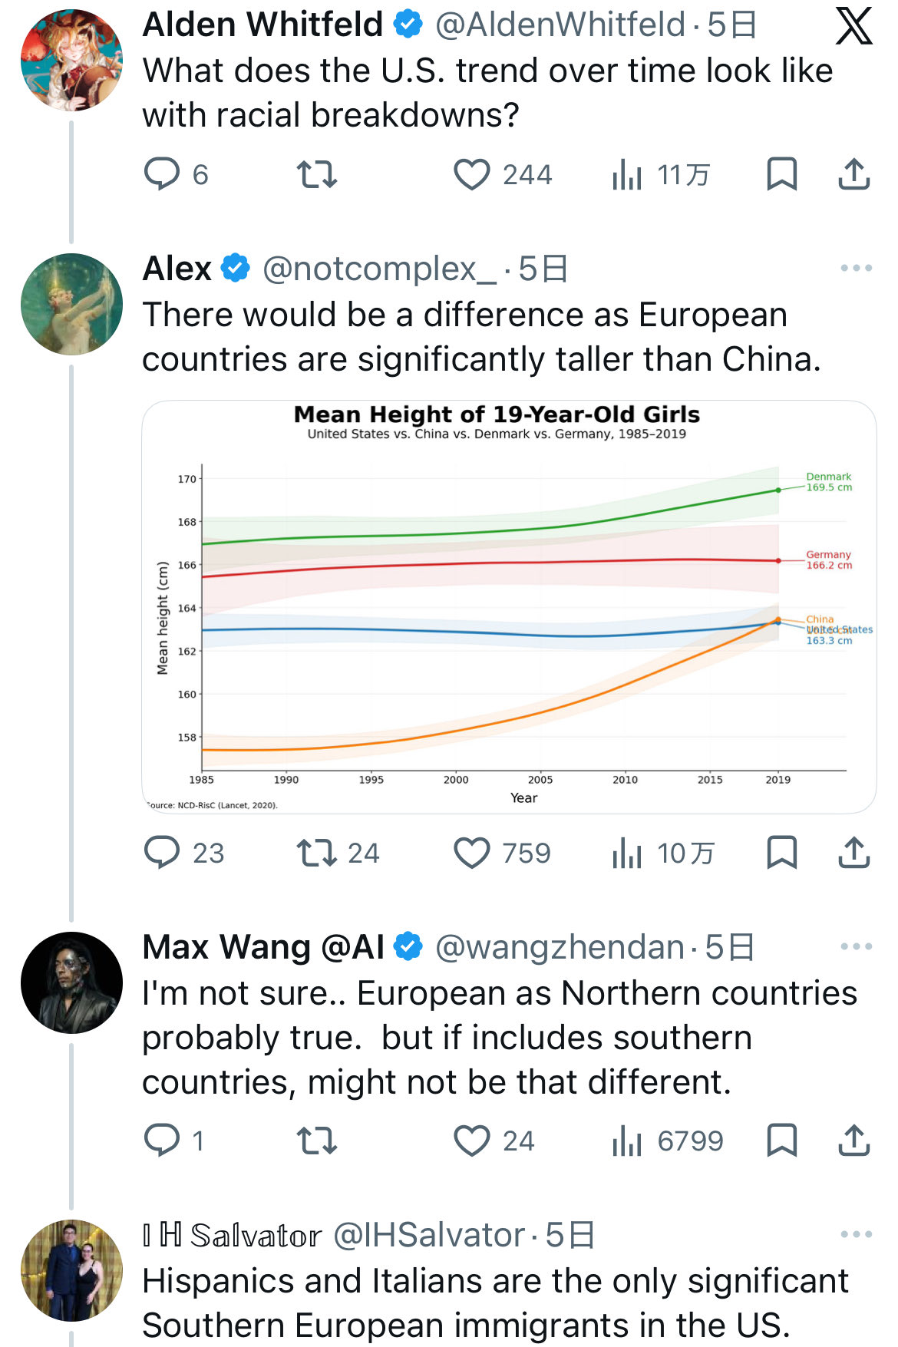Like Alden Whitfeld's tweet
Image resolution: width=898 pixels, height=1347 pixels.
point(472,174)
